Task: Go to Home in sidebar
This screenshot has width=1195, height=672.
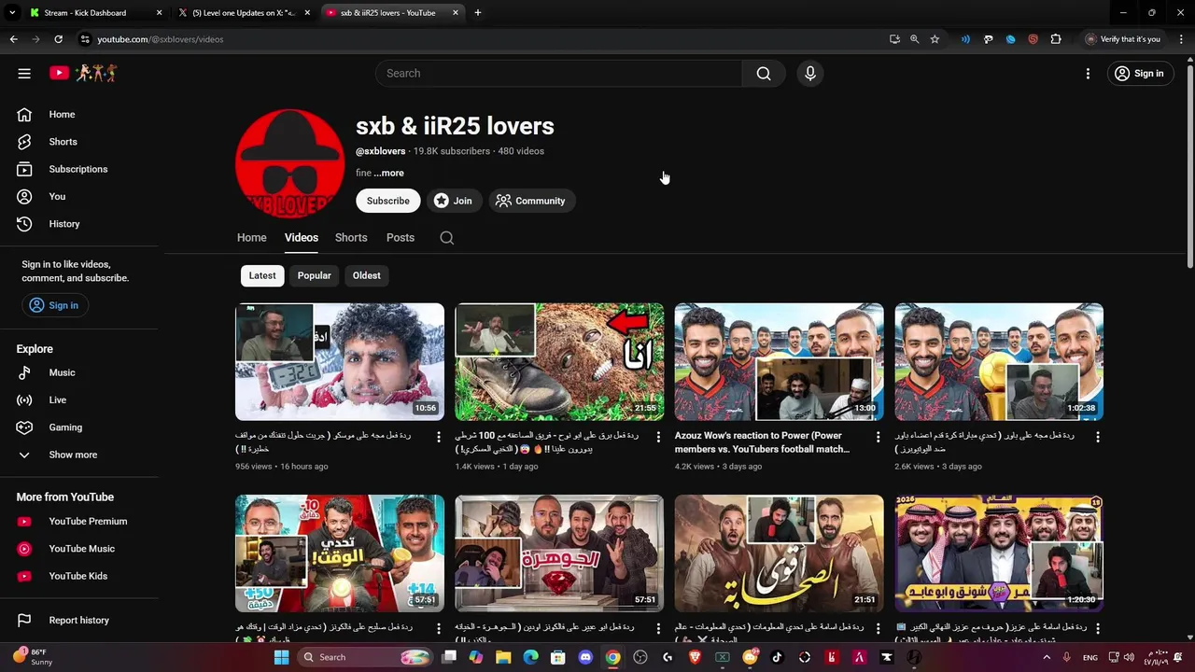Action: coord(79,114)
